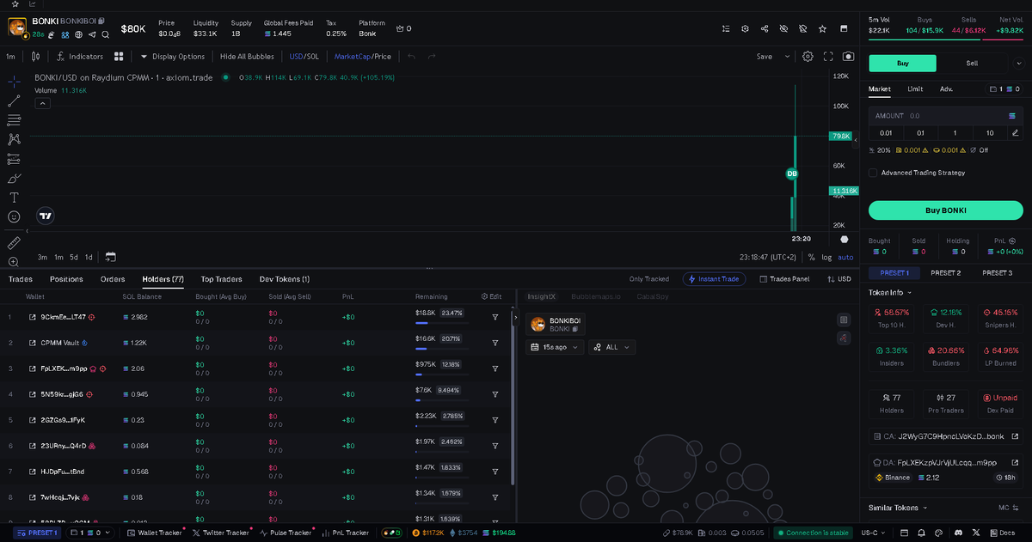Open chart settings gear
1032x542 pixels.
[x=808, y=57]
